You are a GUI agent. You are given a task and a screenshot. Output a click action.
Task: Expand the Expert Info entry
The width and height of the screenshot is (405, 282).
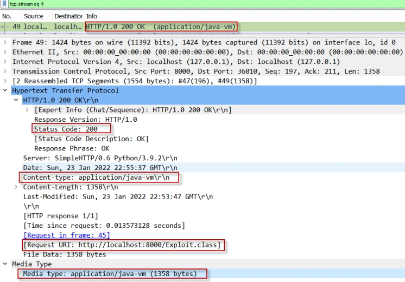pyautogui.click(x=28, y=110)
